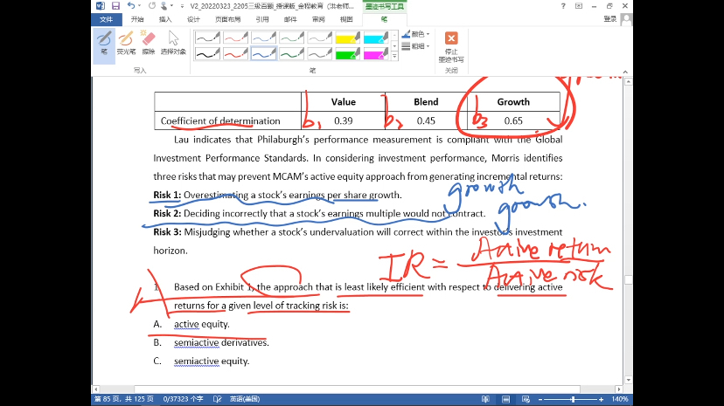This screenshot has width=724, height=406.
Task: Select the Highlighter (荧光笔) tool
Action: [x=126, y=42]
